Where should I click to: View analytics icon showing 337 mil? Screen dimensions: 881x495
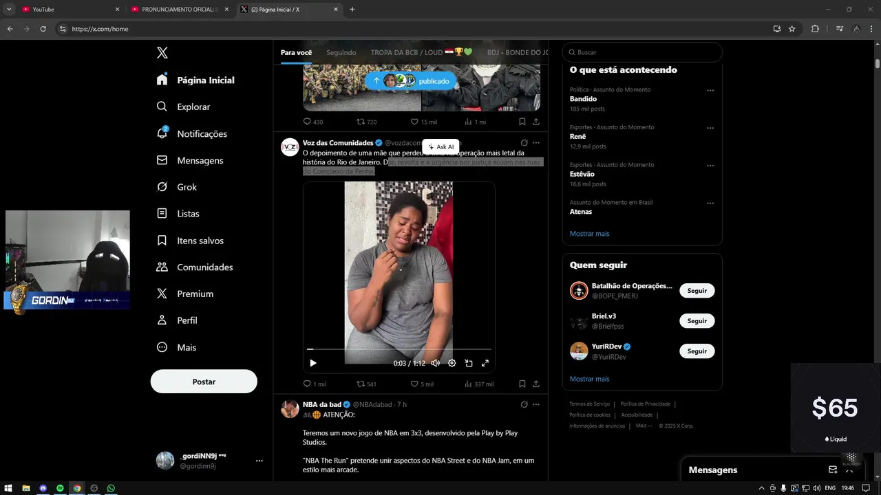pos(468,384)
